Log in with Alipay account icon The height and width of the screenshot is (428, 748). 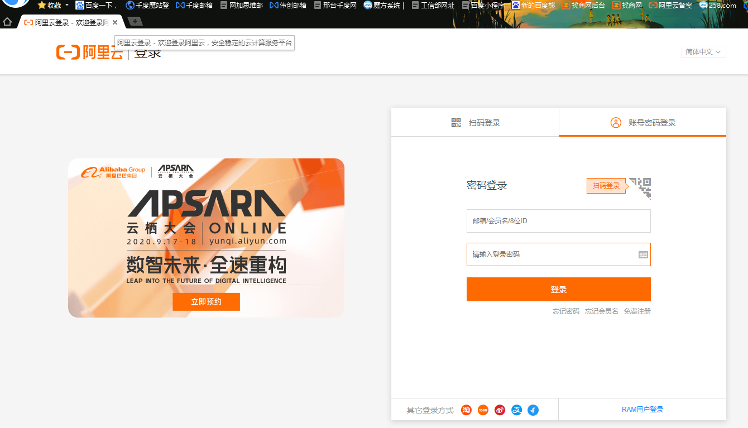pyautogui.click(x=517, y=410)
